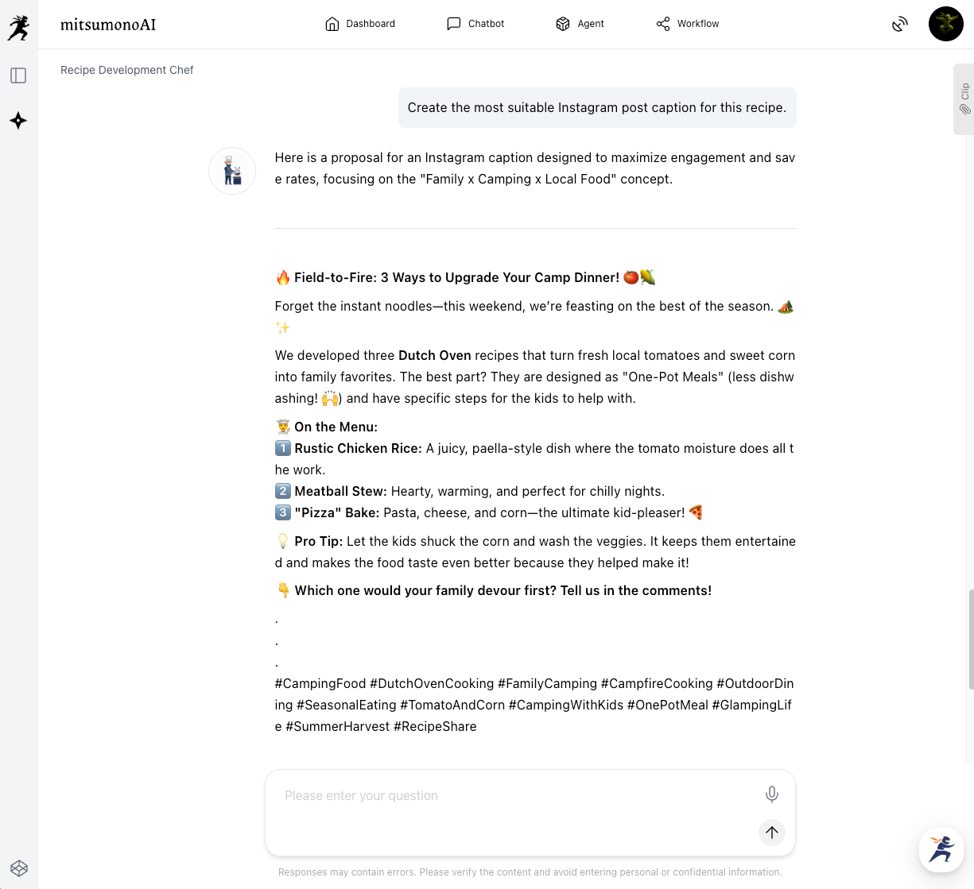Click the user's Instagram caption request bubble
This screenshot has height=889, width=974.
(x=597, y=107)
